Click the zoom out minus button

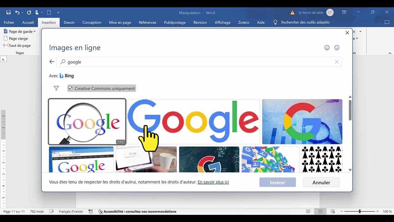point(341,212)
